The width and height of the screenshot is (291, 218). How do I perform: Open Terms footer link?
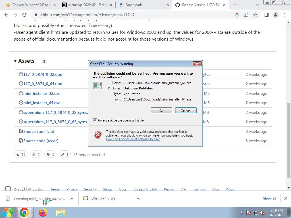coord(55,189)
